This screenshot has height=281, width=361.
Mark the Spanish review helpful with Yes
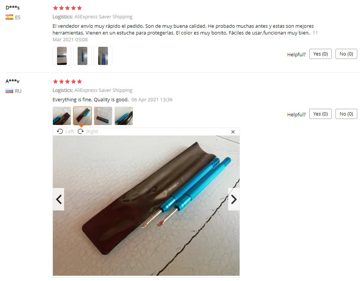tap(321, 54)
